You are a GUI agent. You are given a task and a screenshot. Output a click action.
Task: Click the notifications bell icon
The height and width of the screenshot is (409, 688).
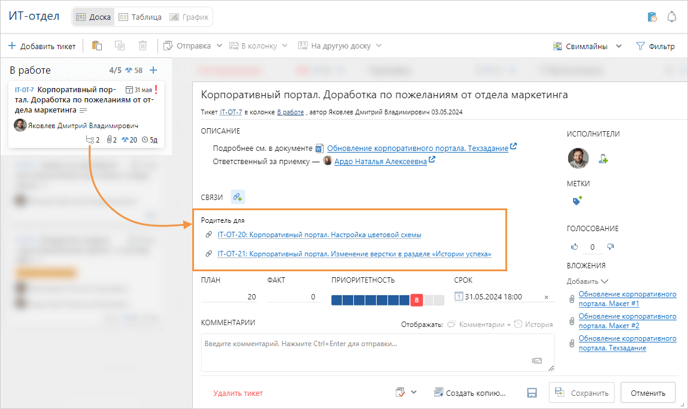[x=672, y=17]
